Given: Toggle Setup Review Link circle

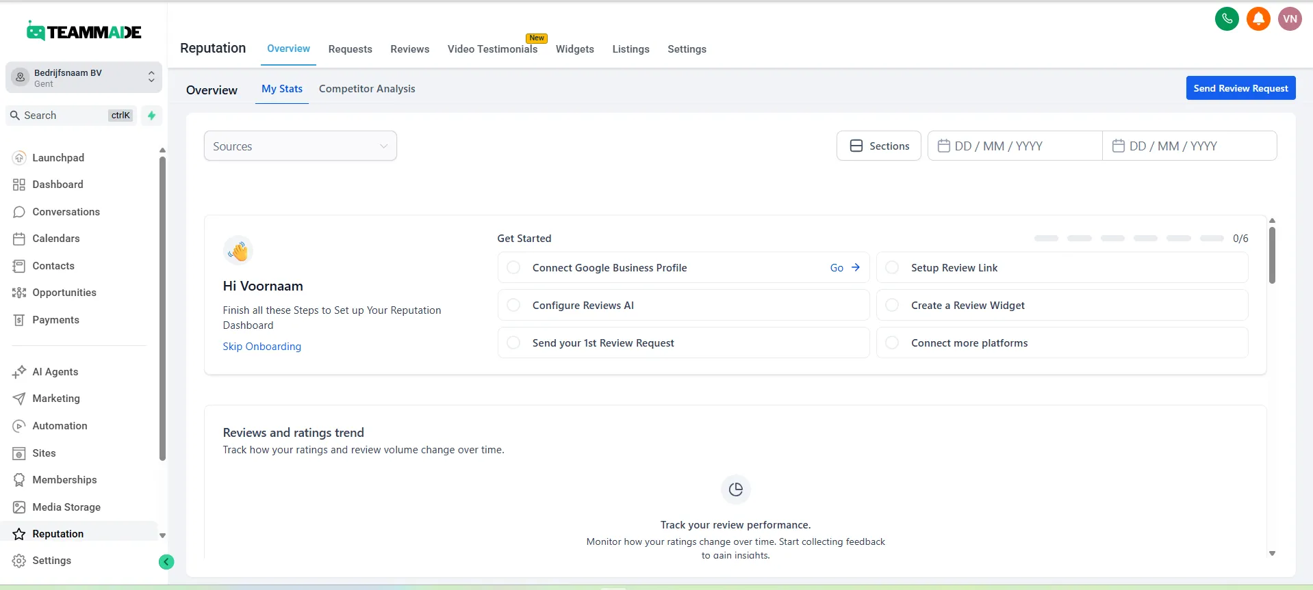Looking at the screenshot, I should (892, 267).
